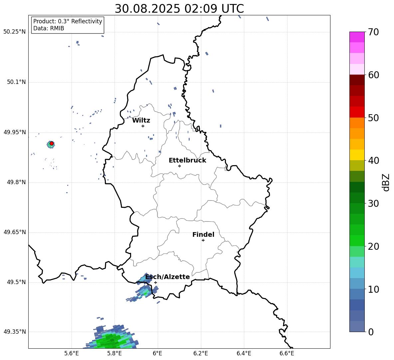Click the 49.5°N latitude label

[x=16, y=282]
